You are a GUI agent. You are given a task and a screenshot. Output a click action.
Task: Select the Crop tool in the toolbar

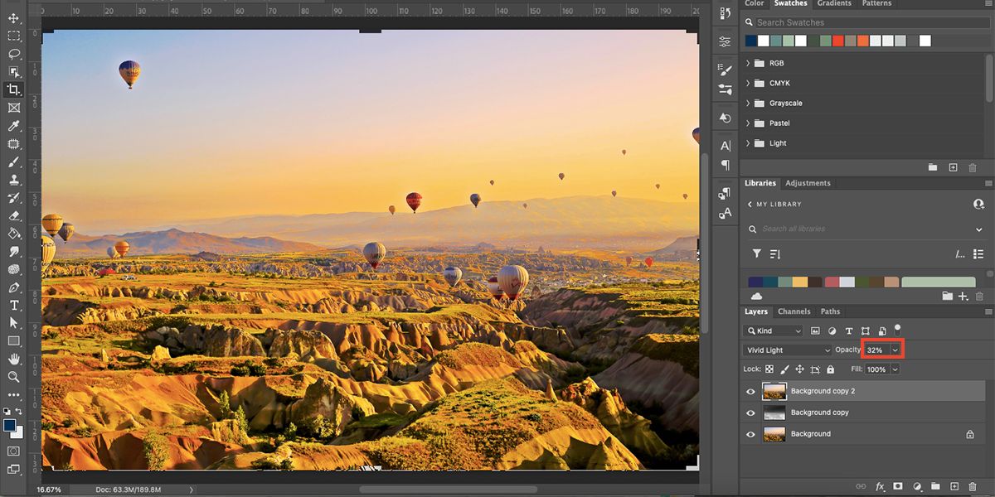(x=13, y=89)
